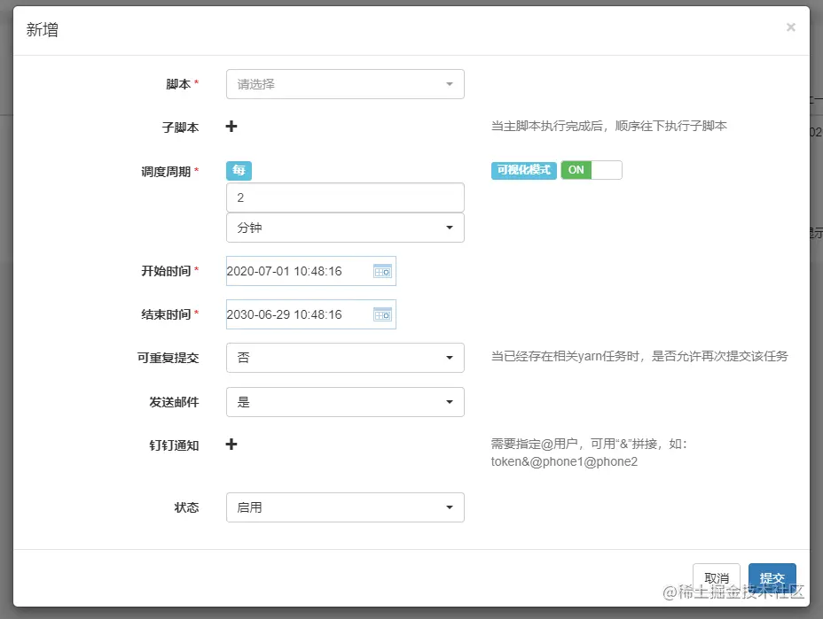Open the calendar picker for 结束时间

click(382, 314)
